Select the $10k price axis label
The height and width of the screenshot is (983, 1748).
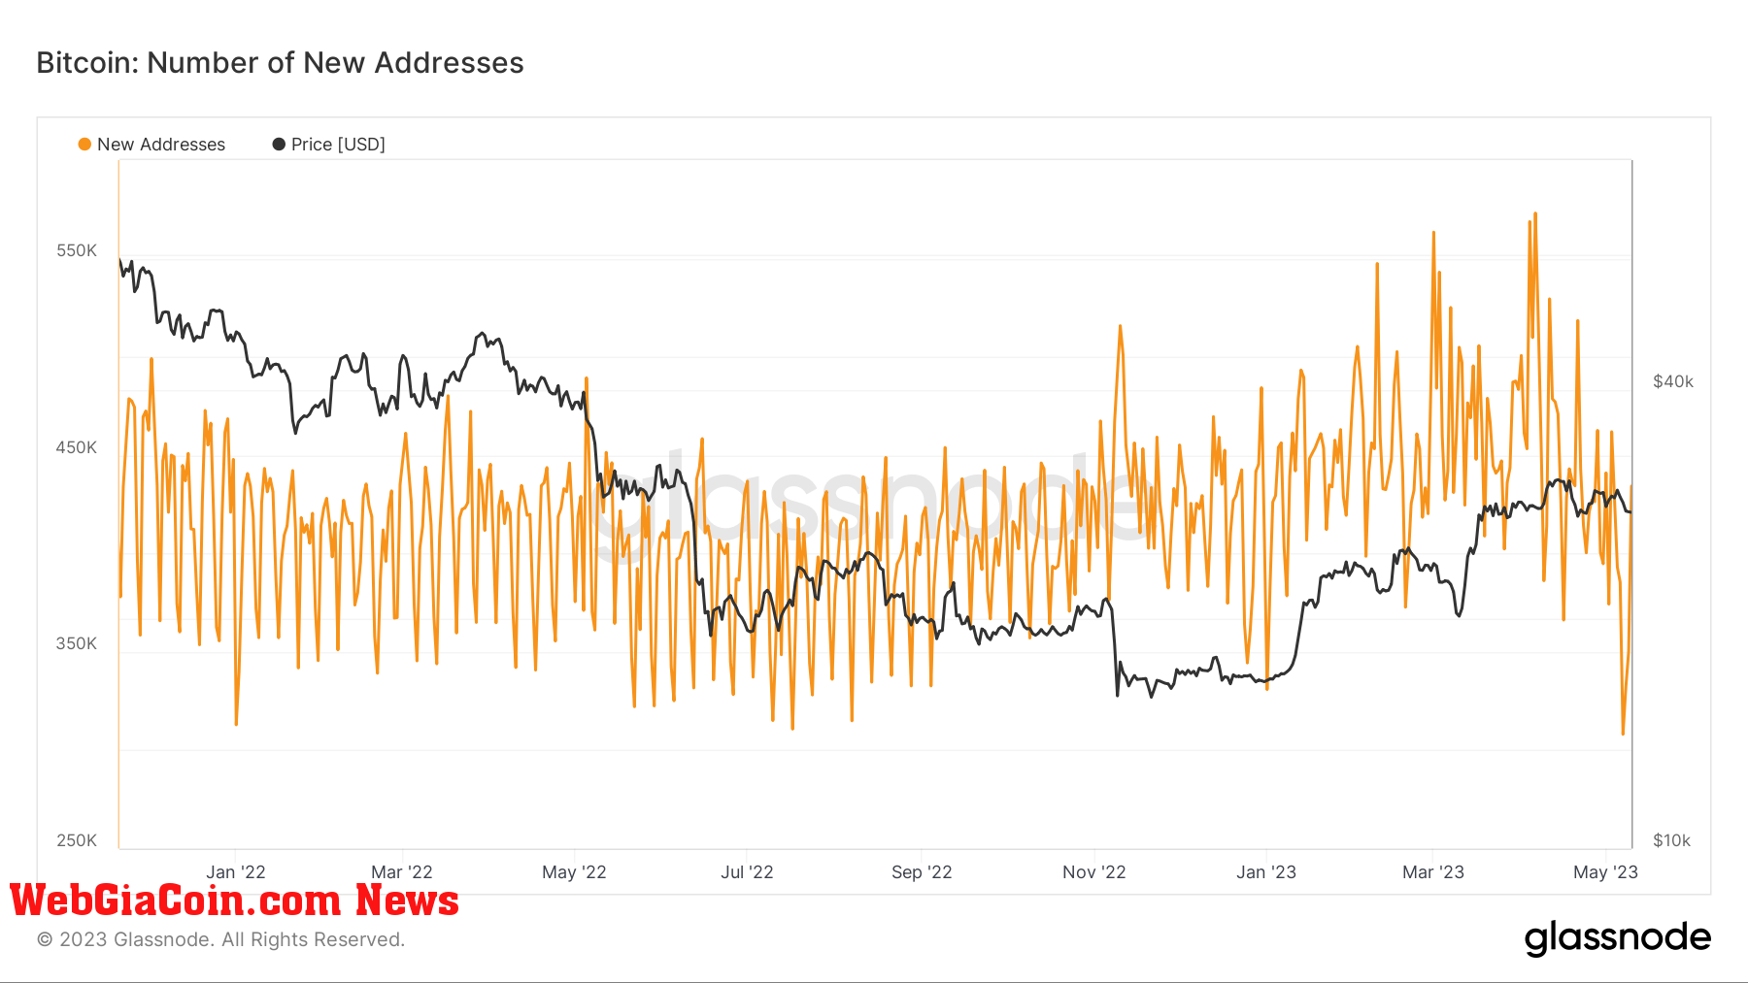(x=1672, y=840)
